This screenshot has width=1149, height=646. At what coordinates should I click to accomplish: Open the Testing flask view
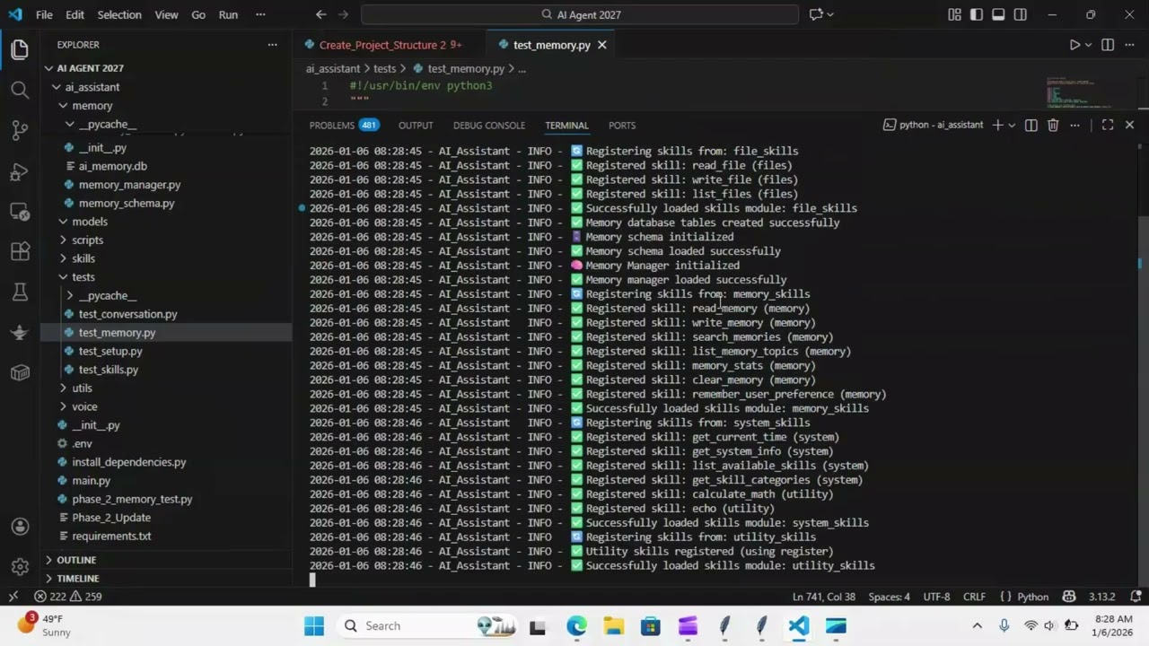click(x=20, y=292)
